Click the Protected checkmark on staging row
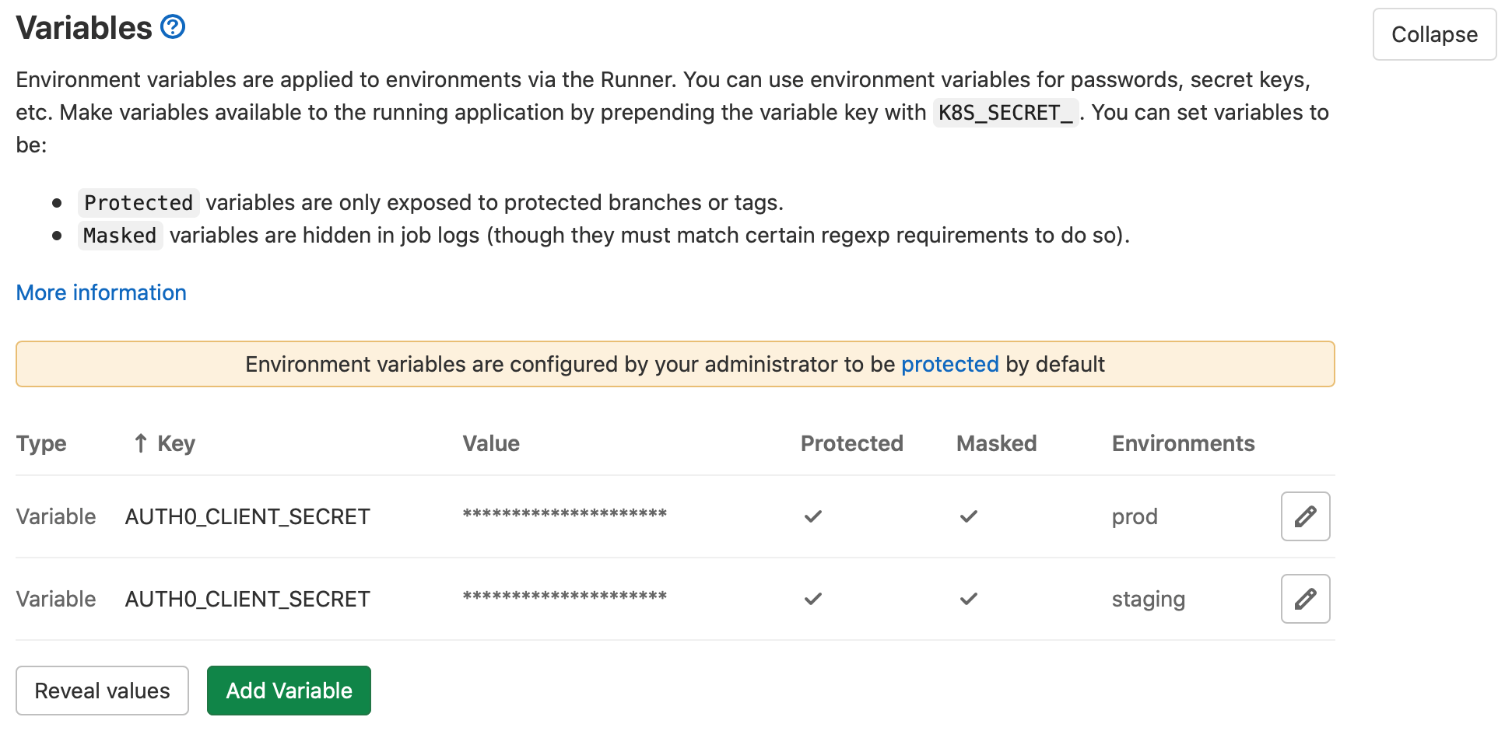Image resolution: width=1505 pixels, height=731 pixels. [812, 599]
